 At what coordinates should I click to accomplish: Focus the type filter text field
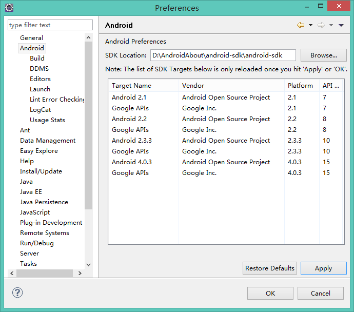50,25
